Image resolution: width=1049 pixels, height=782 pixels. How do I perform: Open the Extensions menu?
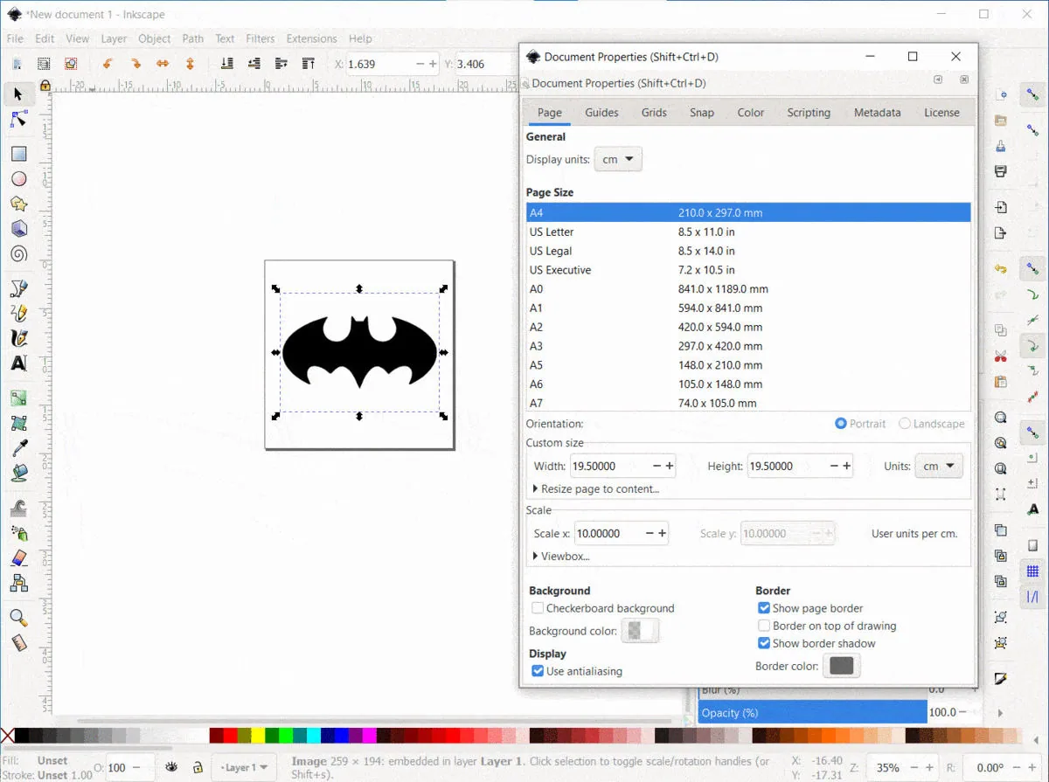tap(311, 38)
